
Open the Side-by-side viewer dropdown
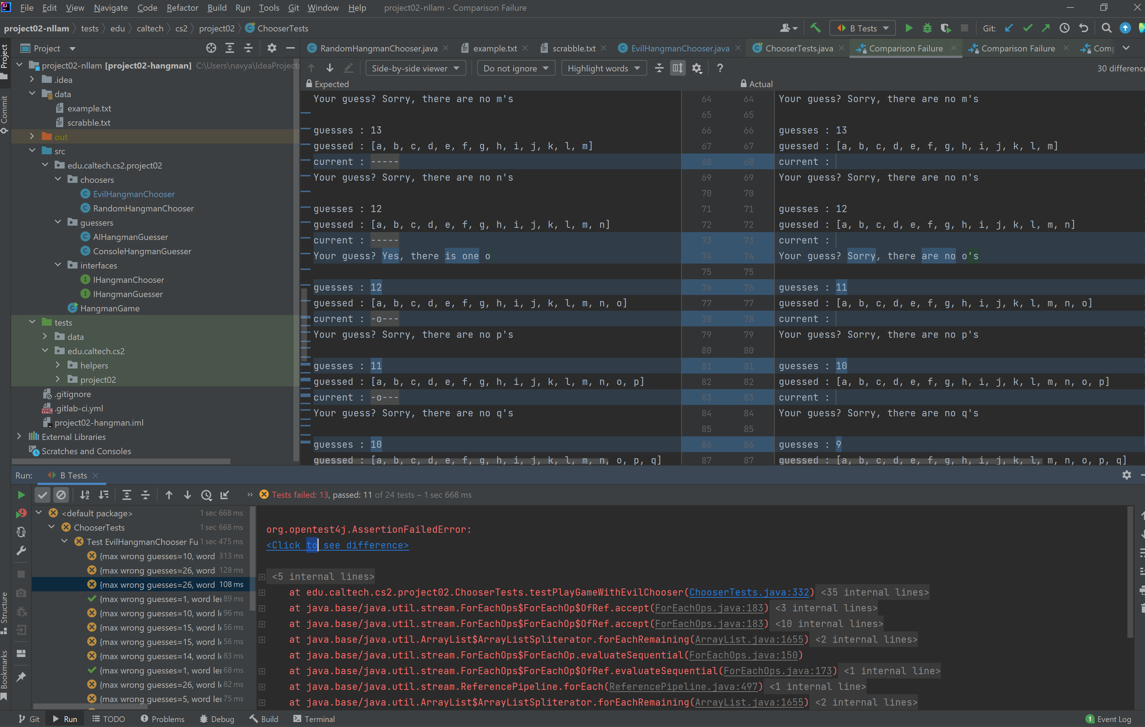pos(415,69)
